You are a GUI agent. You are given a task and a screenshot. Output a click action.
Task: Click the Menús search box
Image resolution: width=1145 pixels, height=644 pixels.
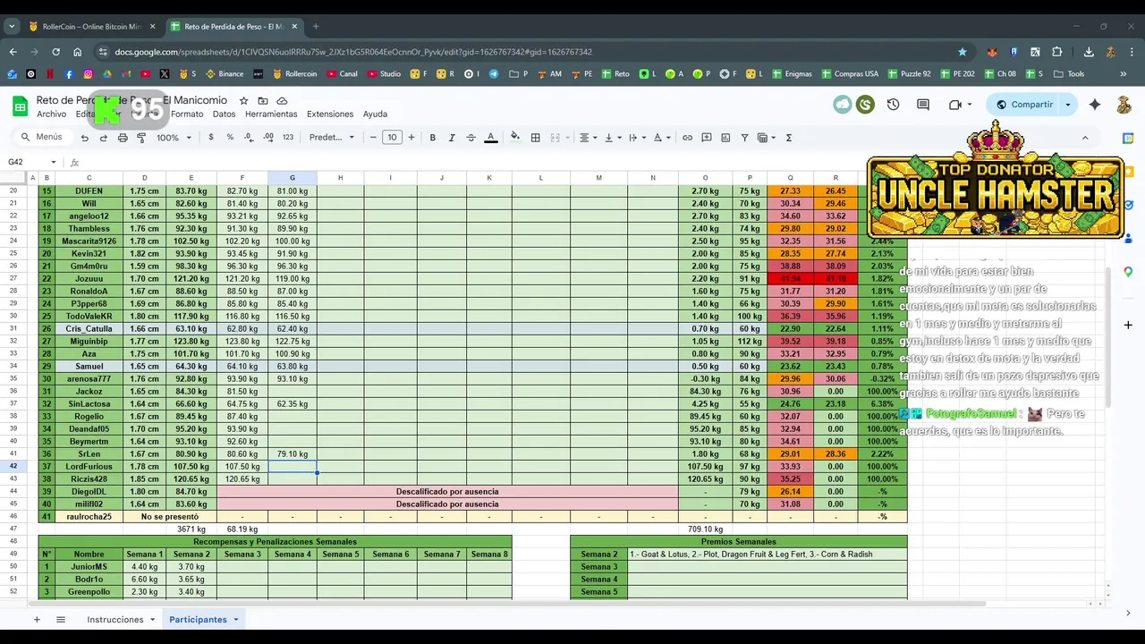tap(42, 137)
